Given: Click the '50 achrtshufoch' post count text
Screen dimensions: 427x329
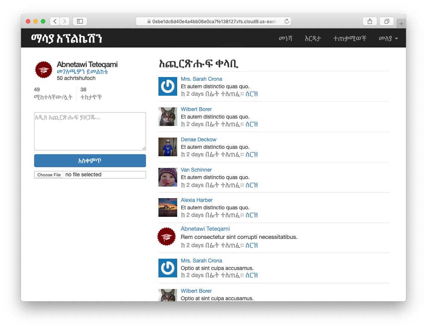Looking at the screenshot, I should pos(76,78).
